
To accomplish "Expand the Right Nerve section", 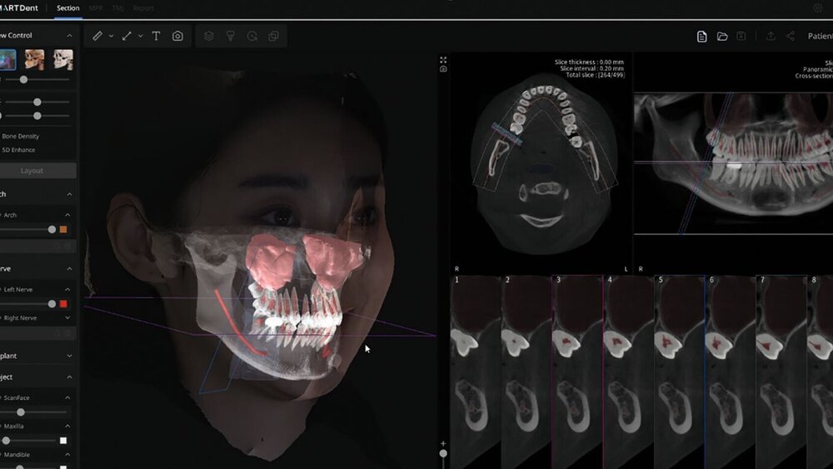I will pos(68,317).
